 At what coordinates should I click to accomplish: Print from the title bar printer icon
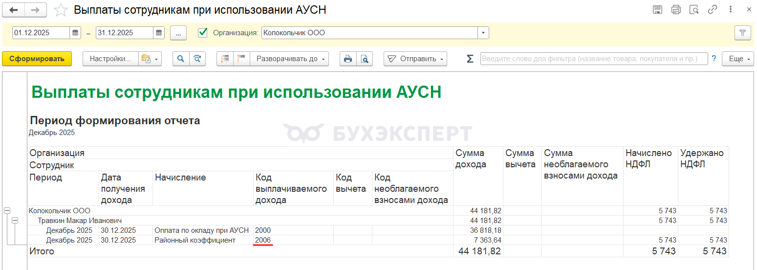point(676,9)
